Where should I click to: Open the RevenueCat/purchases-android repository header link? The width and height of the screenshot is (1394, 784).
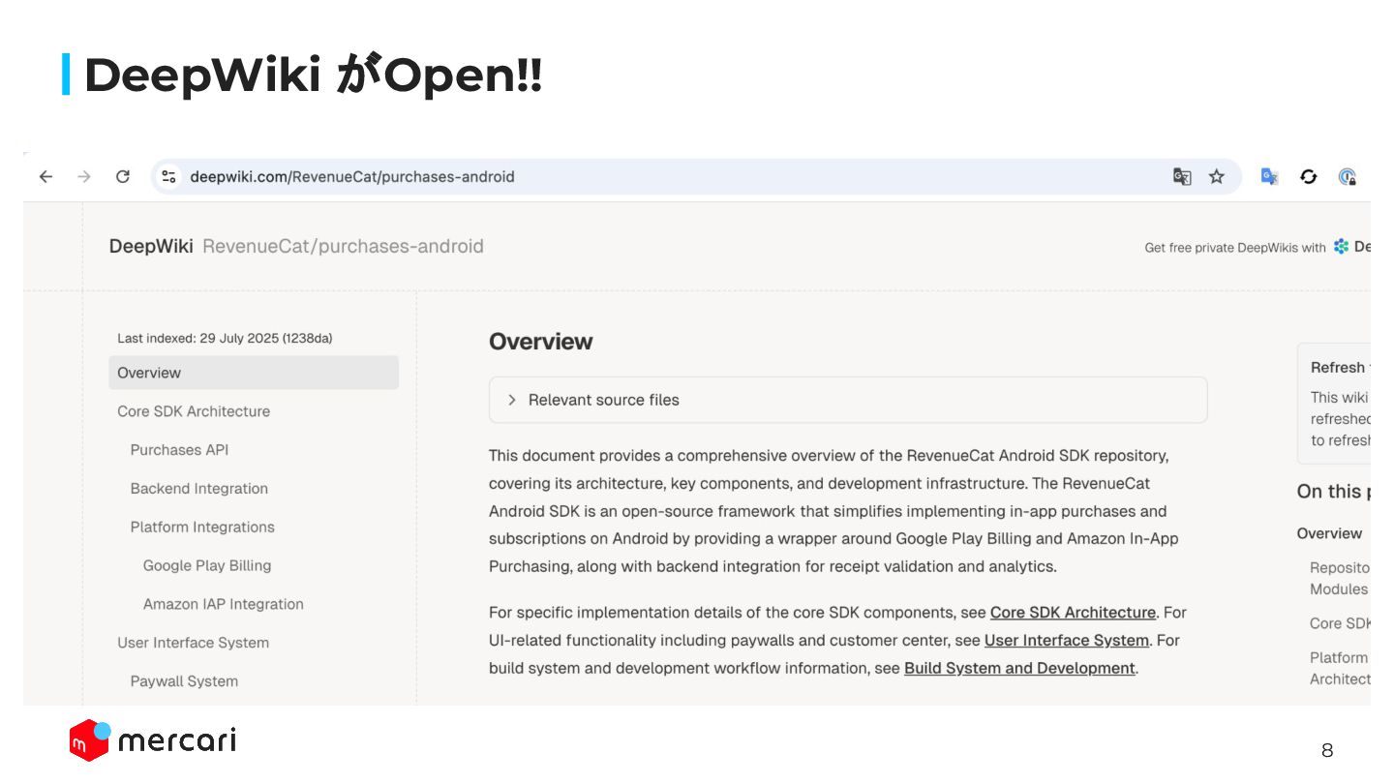(343, 246)
